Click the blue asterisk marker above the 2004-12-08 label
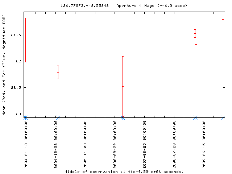The height and width of the screenshot is (174, 232). click(x=58, y=118)
